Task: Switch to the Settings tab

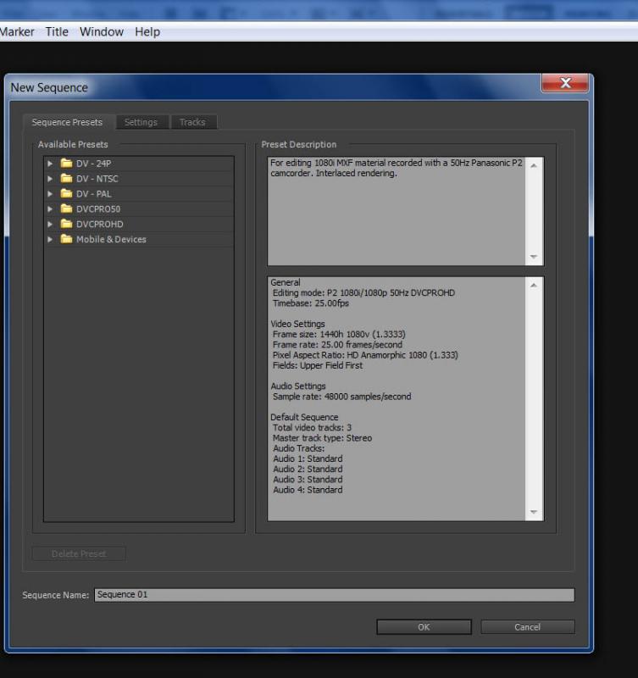Action: pyautogui.click(x=141, y=122)
